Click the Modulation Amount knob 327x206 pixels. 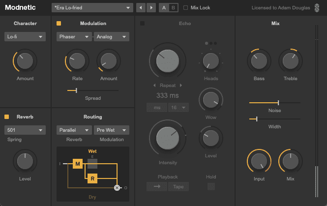pos(109,61)
